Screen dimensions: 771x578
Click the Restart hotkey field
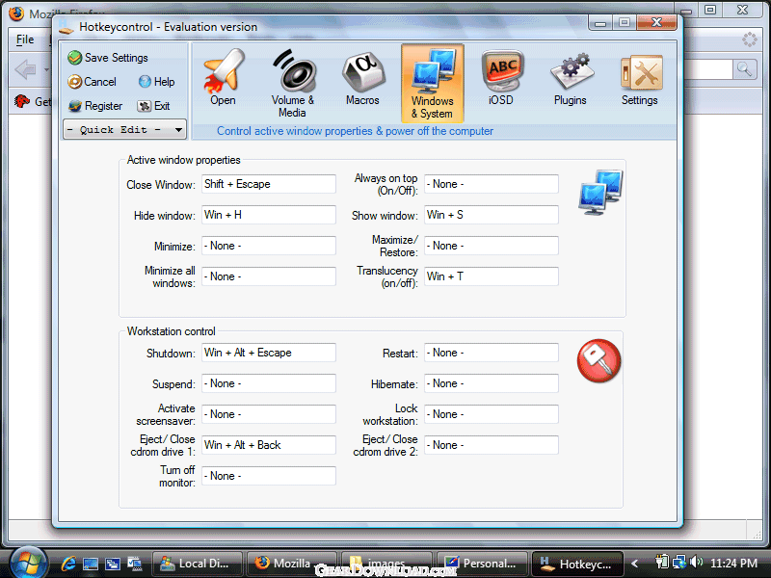[x=492, y=353]
